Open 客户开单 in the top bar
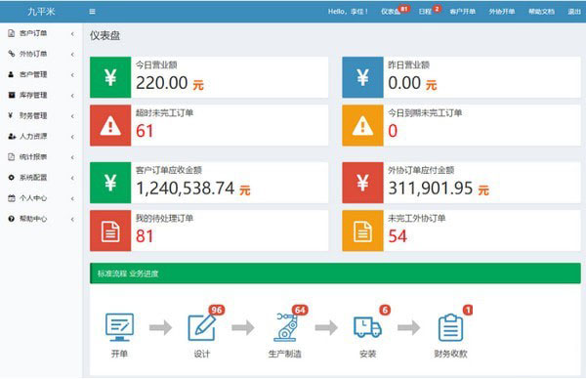This screenshot has width=586, height=379. [x=463, y=12]
